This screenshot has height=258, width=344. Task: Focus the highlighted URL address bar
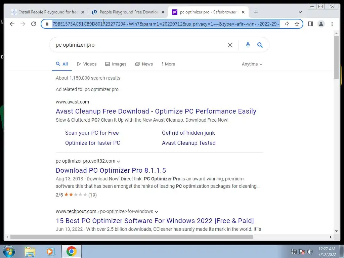[166, 24]
